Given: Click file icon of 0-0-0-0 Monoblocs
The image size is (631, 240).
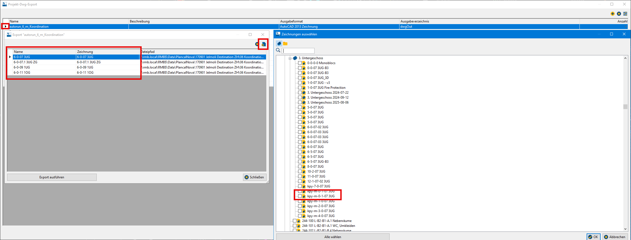Looking at the screenshot, I should (304, 63).
